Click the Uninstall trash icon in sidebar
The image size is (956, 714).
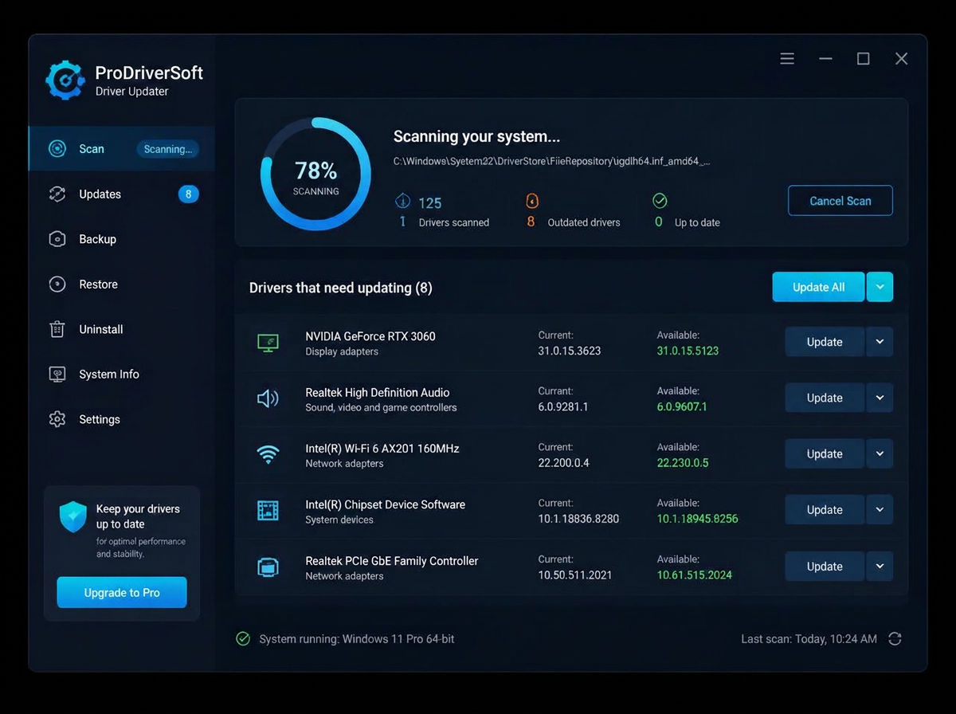[x=57, y=329]
